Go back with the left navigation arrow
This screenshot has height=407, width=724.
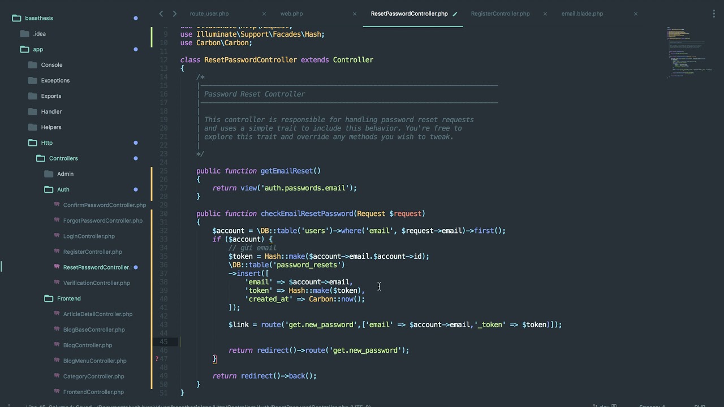coord(161,14)
